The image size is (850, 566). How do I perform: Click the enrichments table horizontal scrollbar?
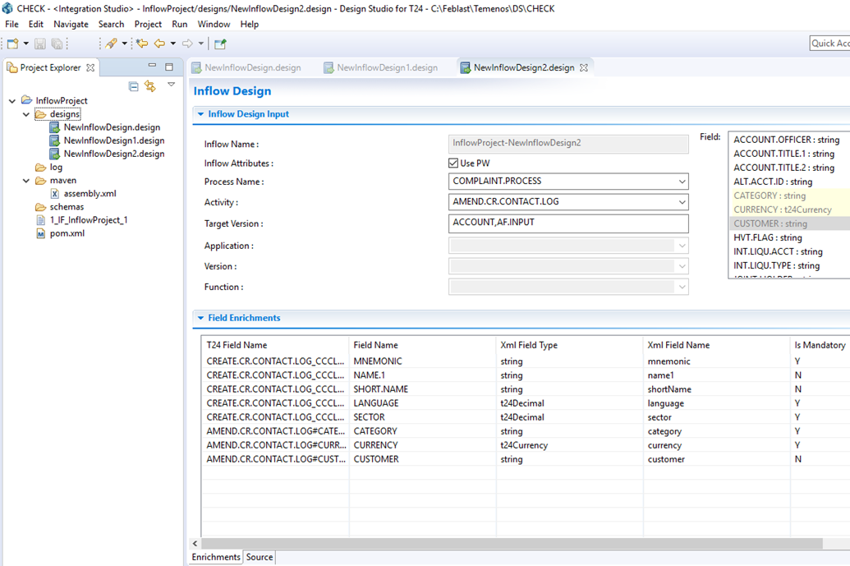point(511,543)
